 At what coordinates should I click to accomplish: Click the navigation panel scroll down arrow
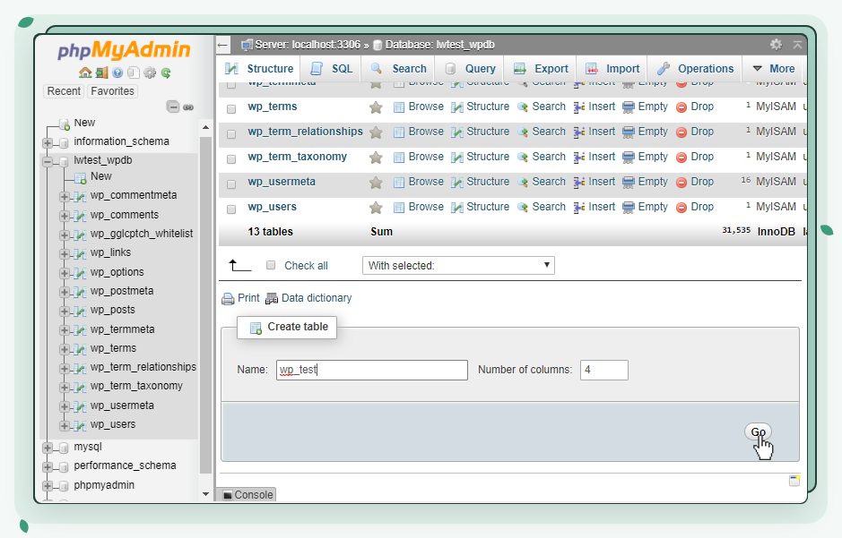205,494
